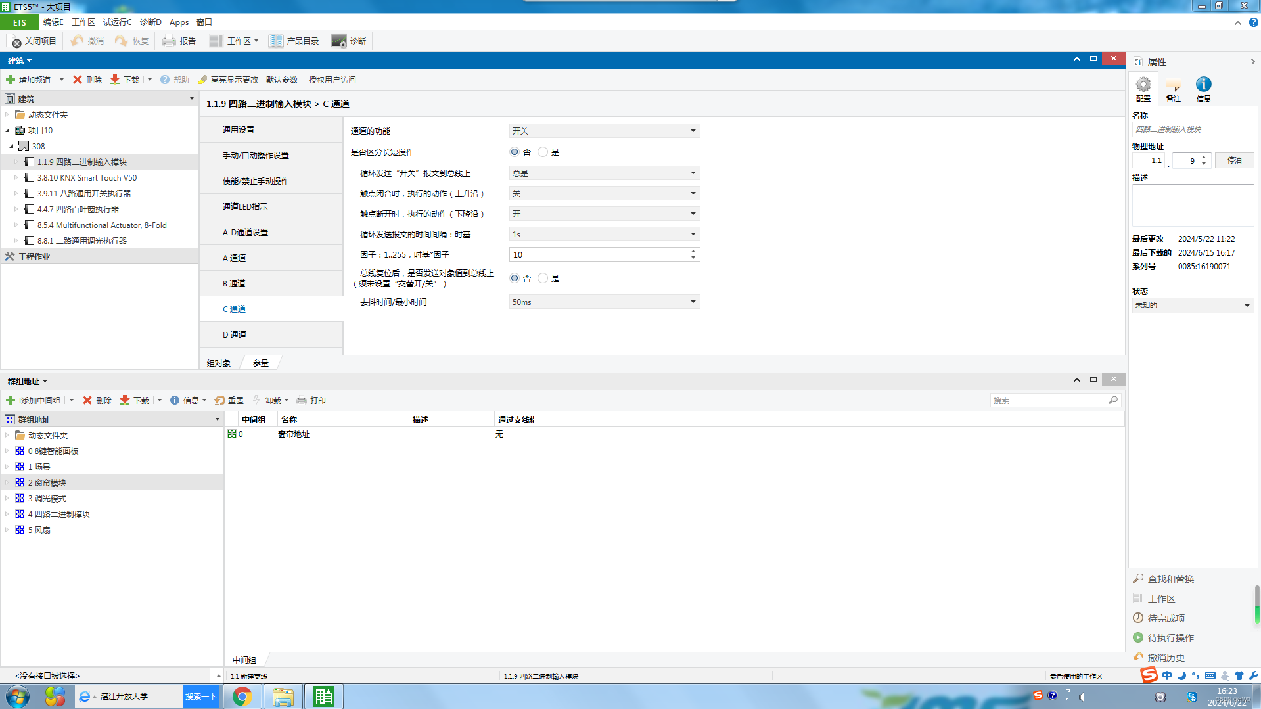Open 时基 dropdown showing 1s

click(604, 234)
